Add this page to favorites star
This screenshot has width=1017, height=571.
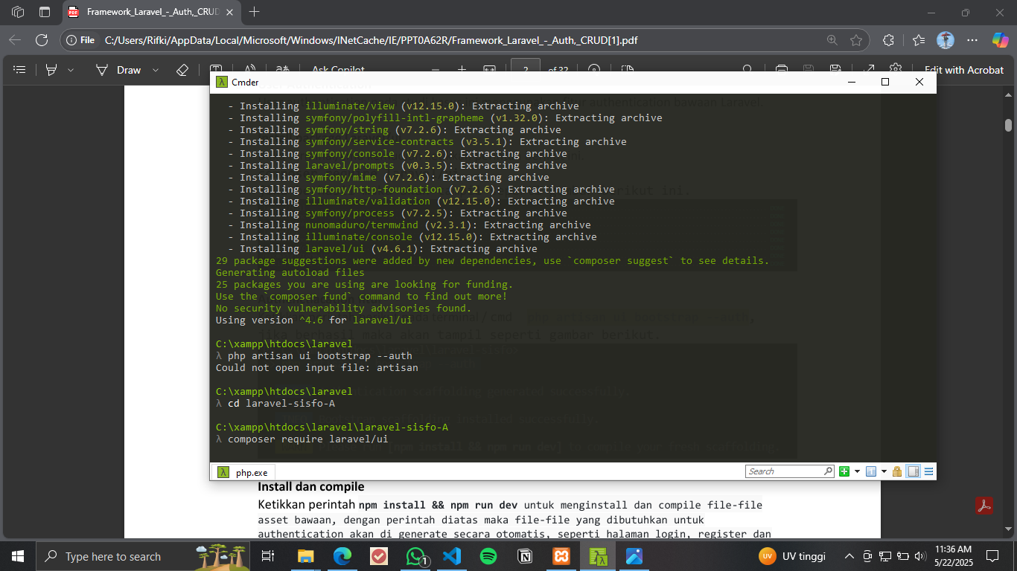(x=856, y=40)
